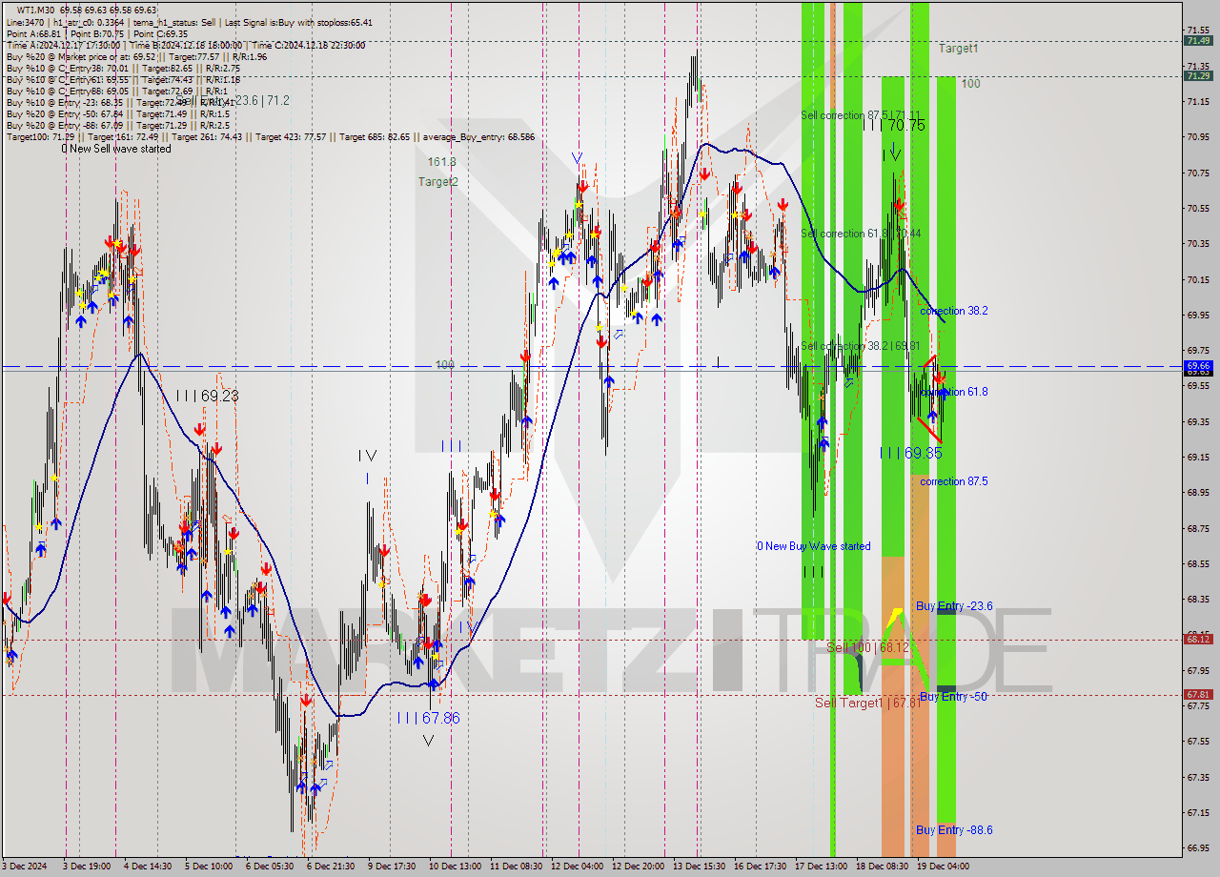Click the 70.15 price axis value
The image size is (1220, 877).
click(x=1198, y=279)
